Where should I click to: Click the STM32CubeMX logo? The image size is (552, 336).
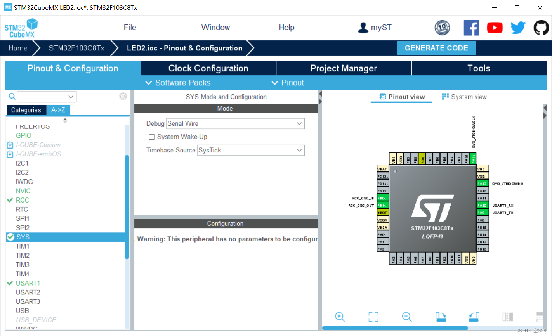click(21, 28)
